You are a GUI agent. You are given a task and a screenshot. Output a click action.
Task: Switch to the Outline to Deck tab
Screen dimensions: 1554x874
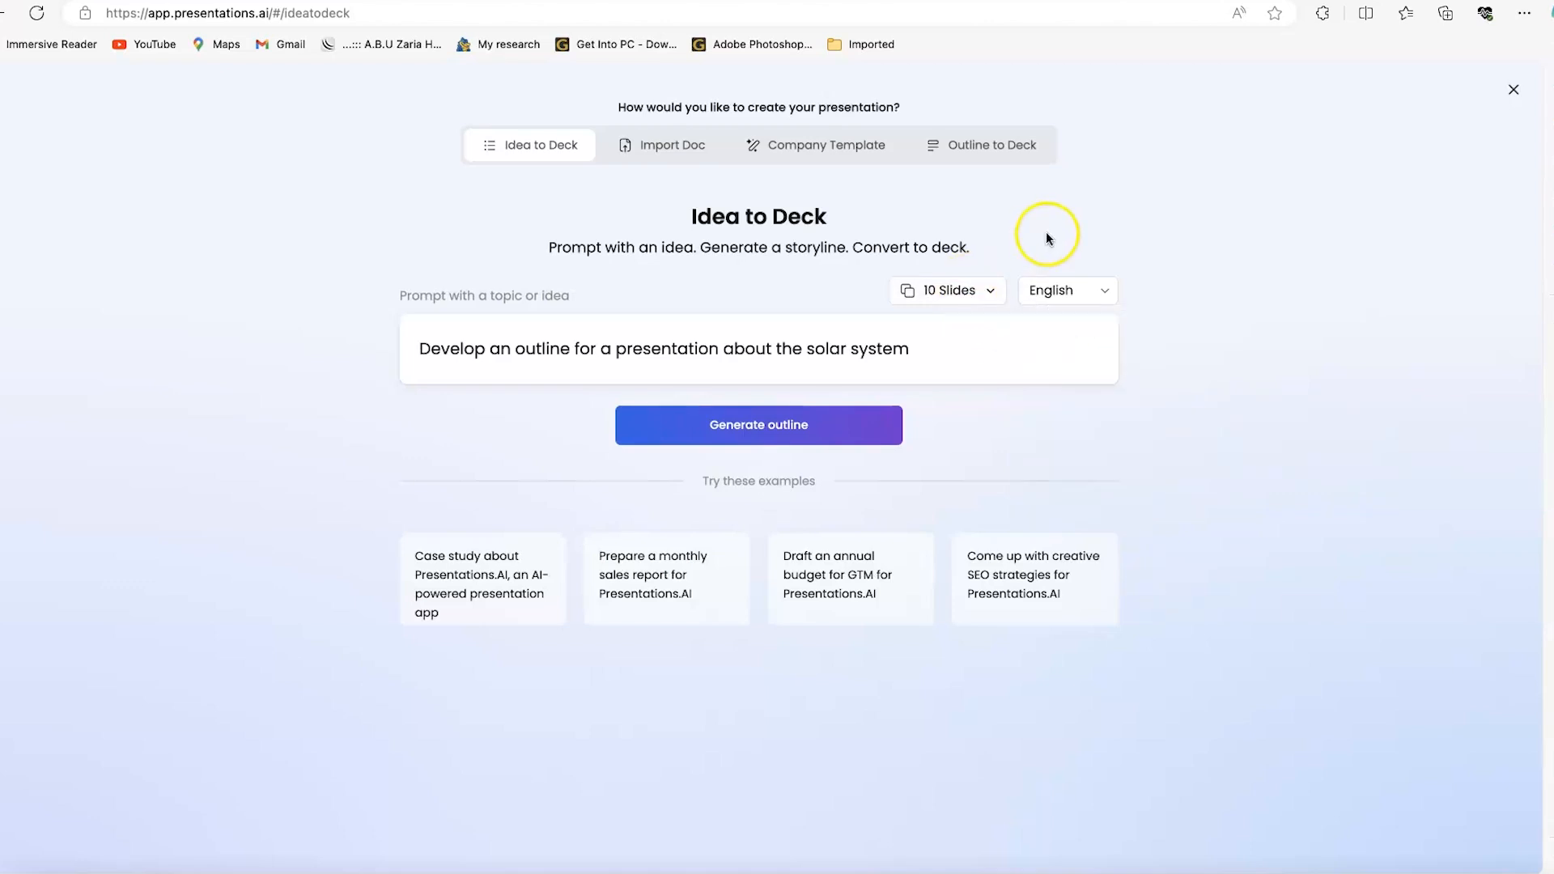tap(981, 146)
